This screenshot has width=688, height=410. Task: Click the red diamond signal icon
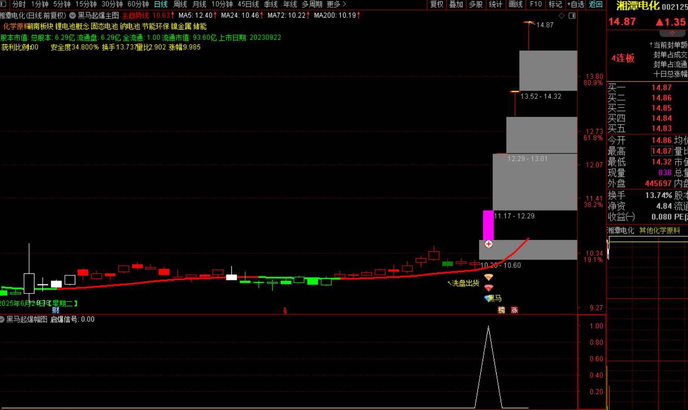488,288
